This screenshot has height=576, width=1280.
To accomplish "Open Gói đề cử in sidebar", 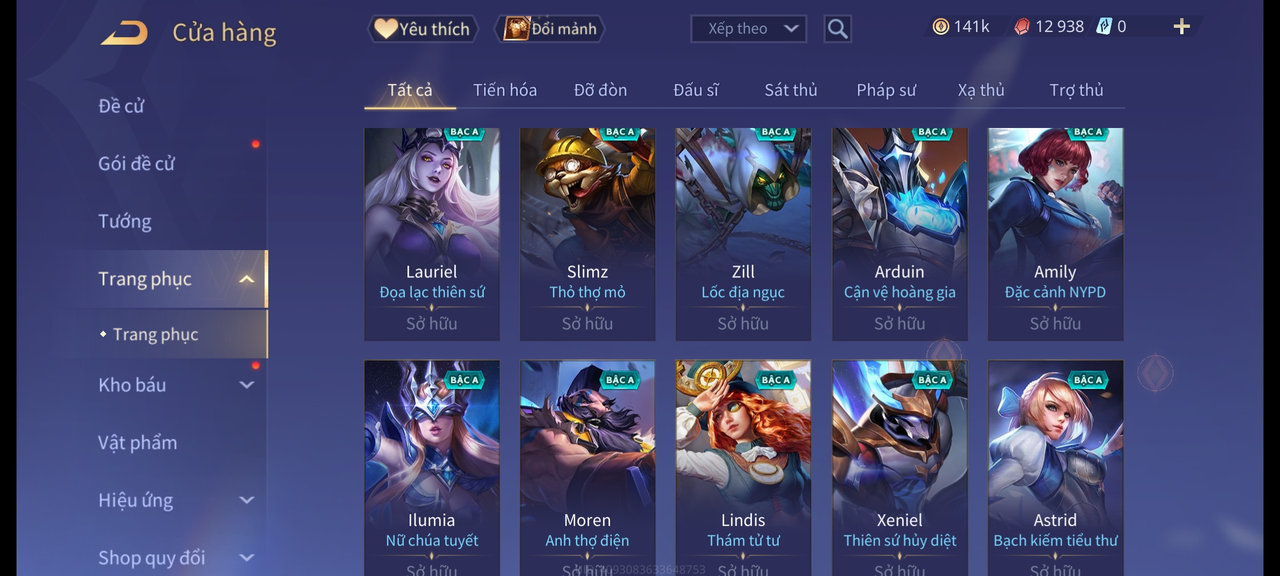I will tap(137, 164).
